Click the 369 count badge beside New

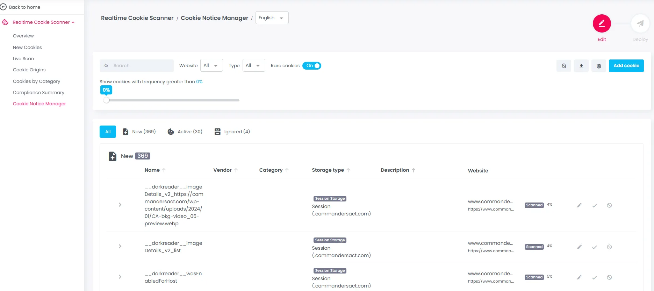tap(143, 156)
